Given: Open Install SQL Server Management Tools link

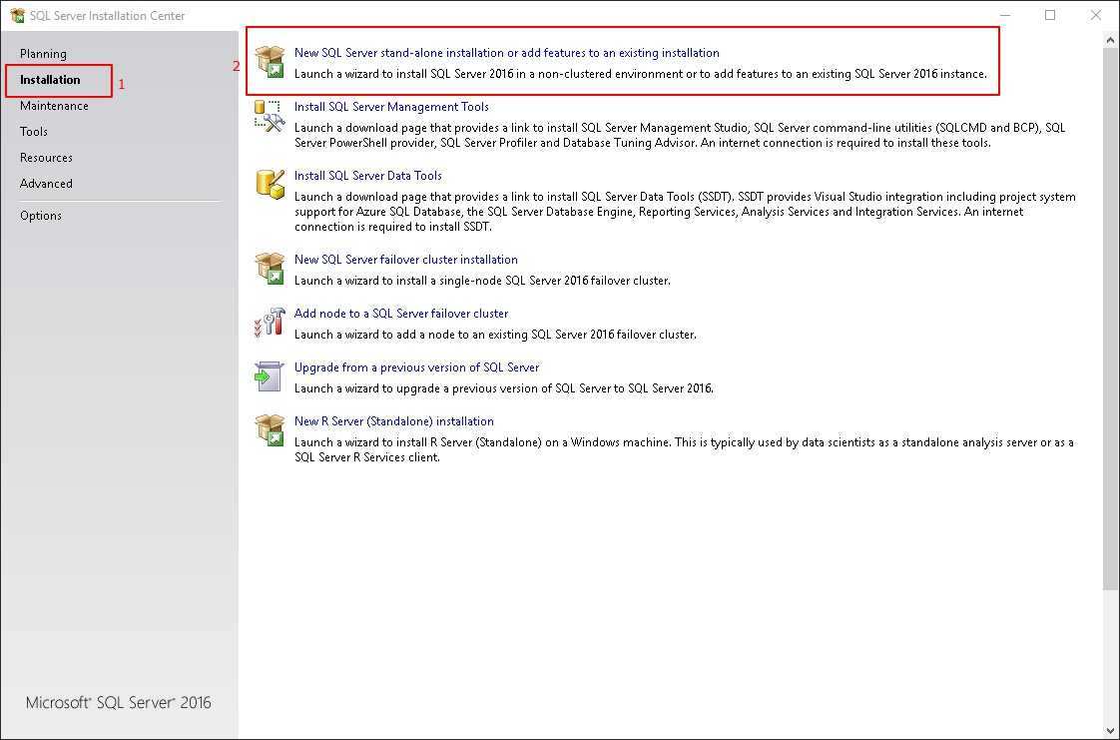Looking at the screenshot, I should click(x=391, y=107).
